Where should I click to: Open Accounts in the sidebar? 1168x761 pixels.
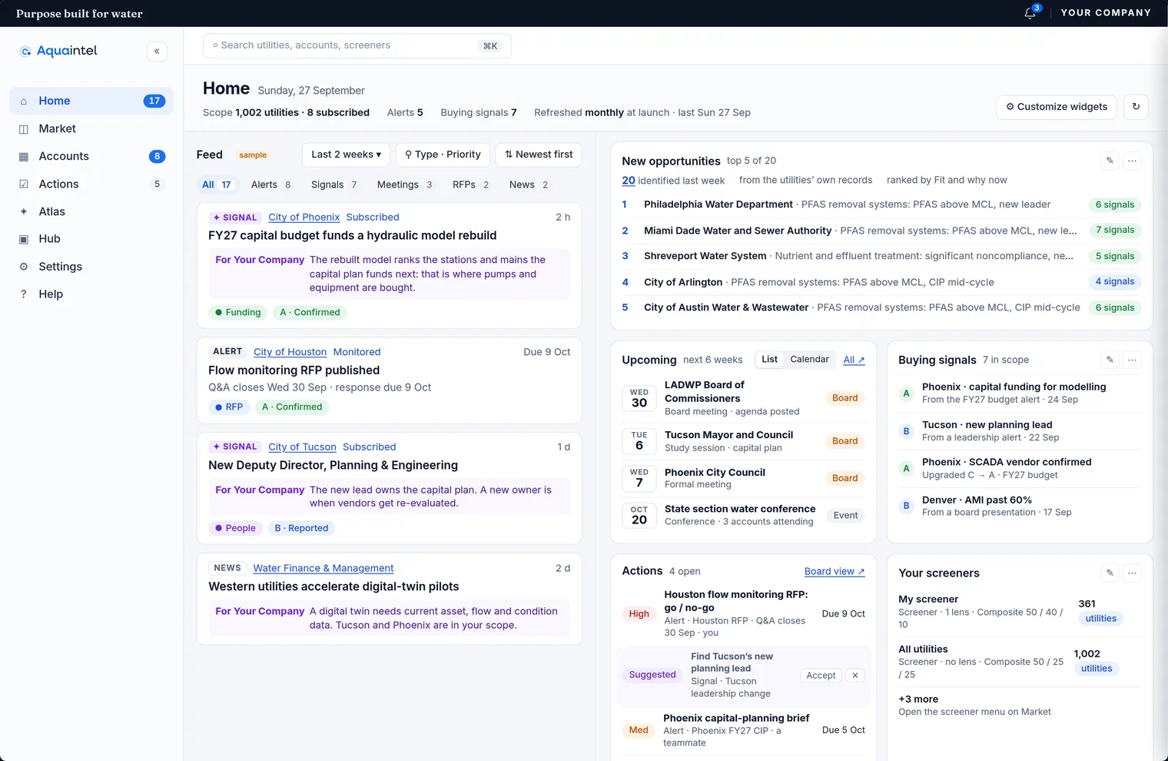91,156
